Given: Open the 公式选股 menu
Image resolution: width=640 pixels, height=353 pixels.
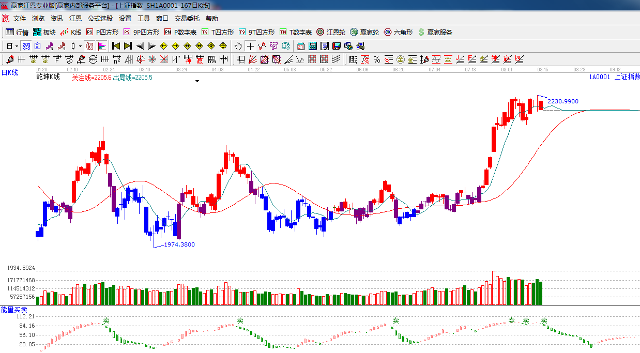Looking at the screenshot, I should coord(100,18).
